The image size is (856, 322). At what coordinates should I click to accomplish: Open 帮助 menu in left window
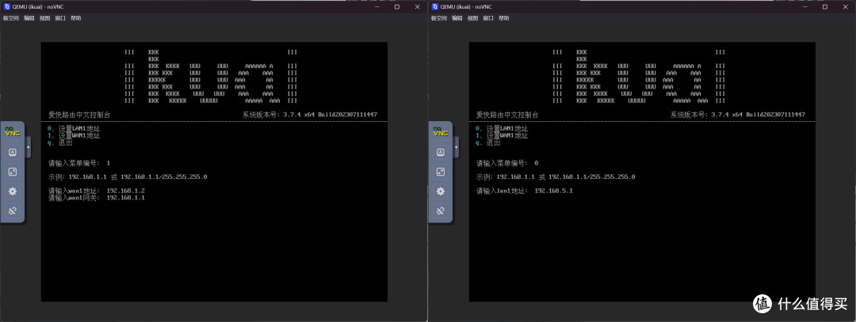click(x=76, y=18)
